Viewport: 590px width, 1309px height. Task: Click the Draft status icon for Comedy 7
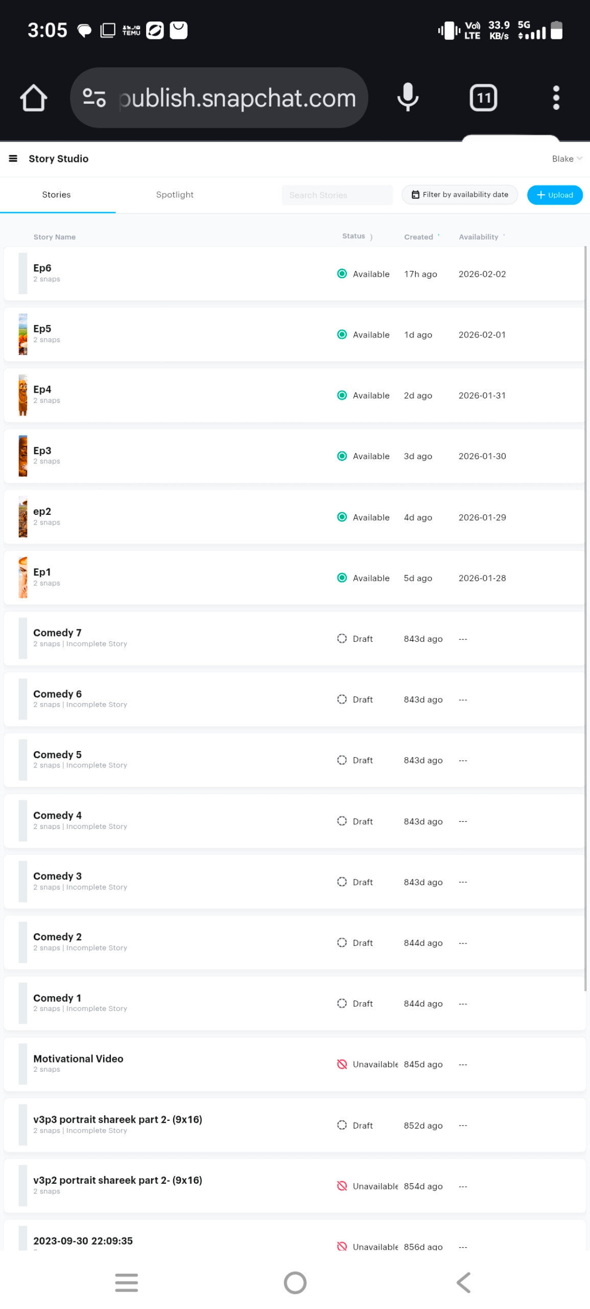342,638
